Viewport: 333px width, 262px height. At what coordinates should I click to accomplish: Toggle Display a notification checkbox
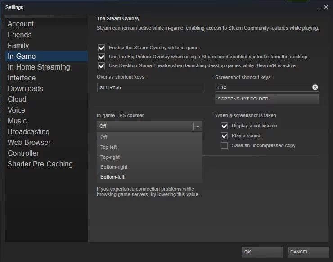coord(224,126)
